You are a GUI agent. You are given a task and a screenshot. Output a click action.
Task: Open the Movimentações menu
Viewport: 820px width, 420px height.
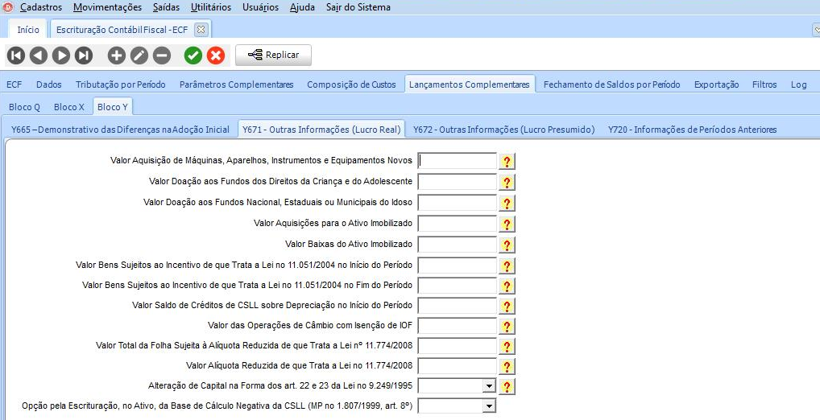coord(107,7)
